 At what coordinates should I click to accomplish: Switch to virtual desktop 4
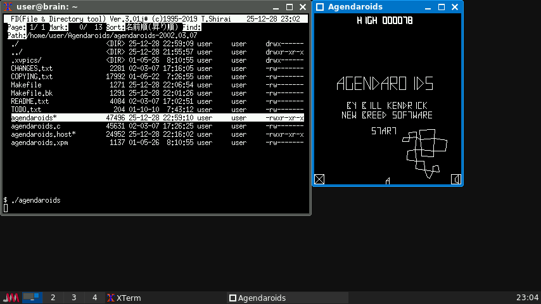95,298
